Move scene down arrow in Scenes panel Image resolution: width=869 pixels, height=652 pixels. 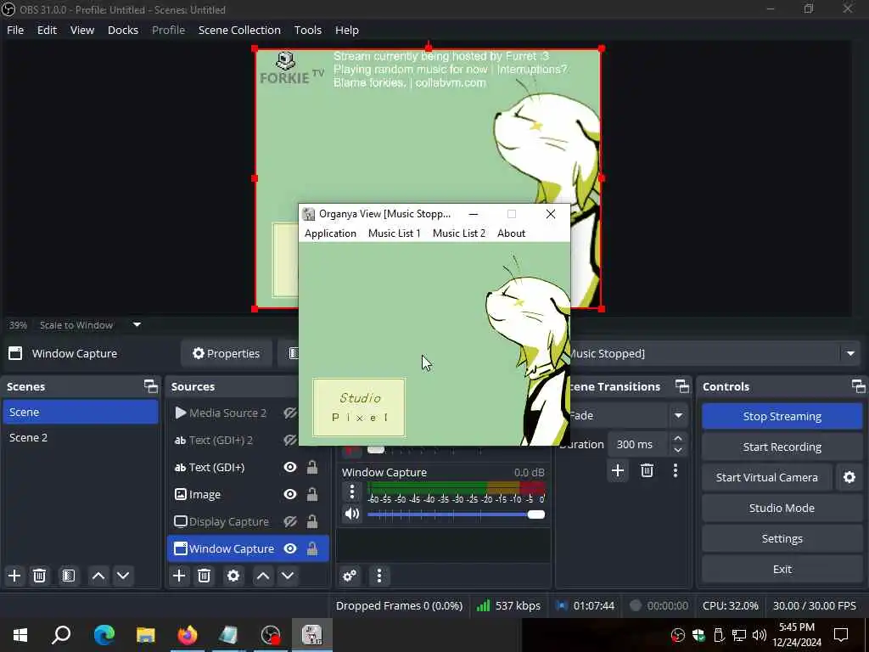(123, 576)
